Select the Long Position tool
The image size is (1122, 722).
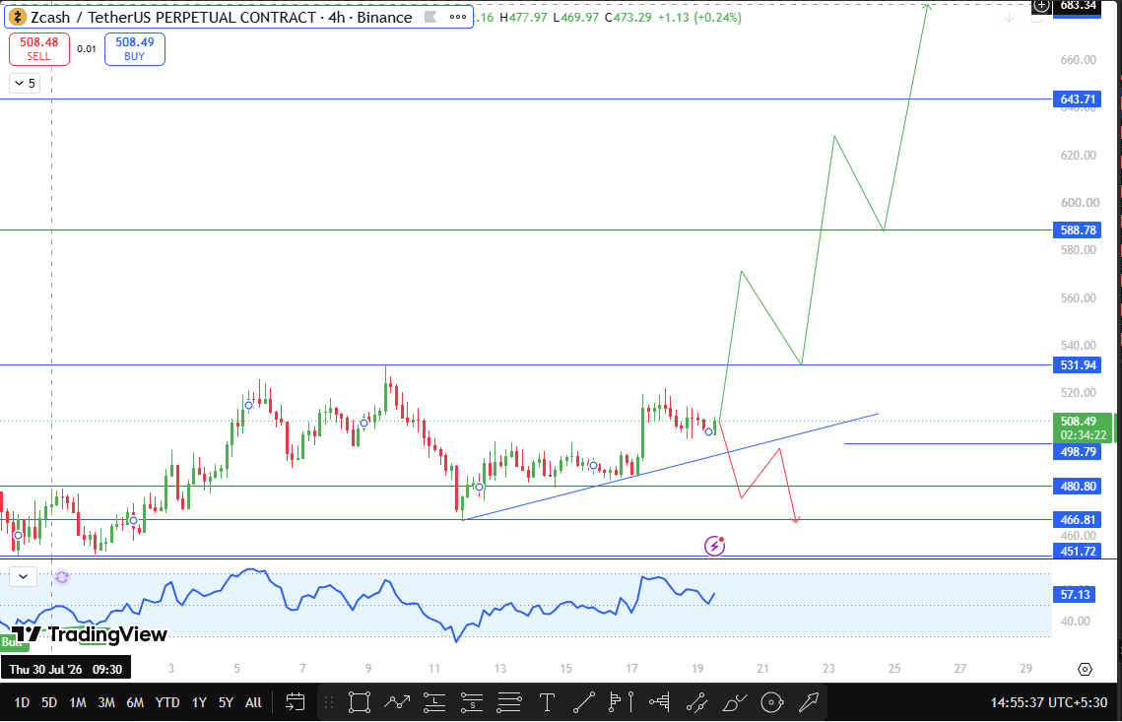[434, 702]
